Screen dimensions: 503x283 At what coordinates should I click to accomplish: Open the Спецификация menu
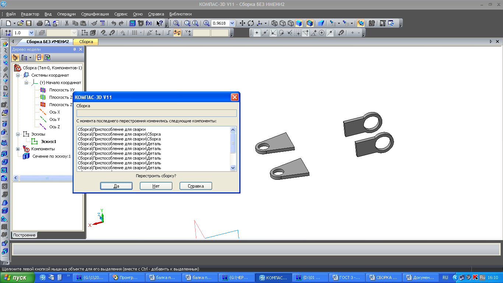(x=95, y=14)
